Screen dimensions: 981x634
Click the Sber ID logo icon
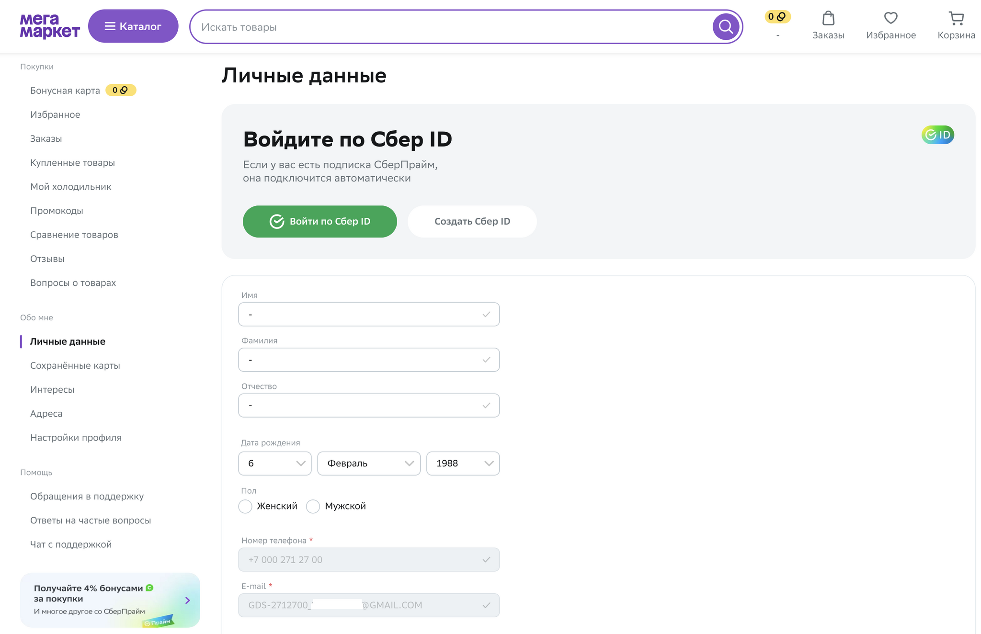pos(936,135)
